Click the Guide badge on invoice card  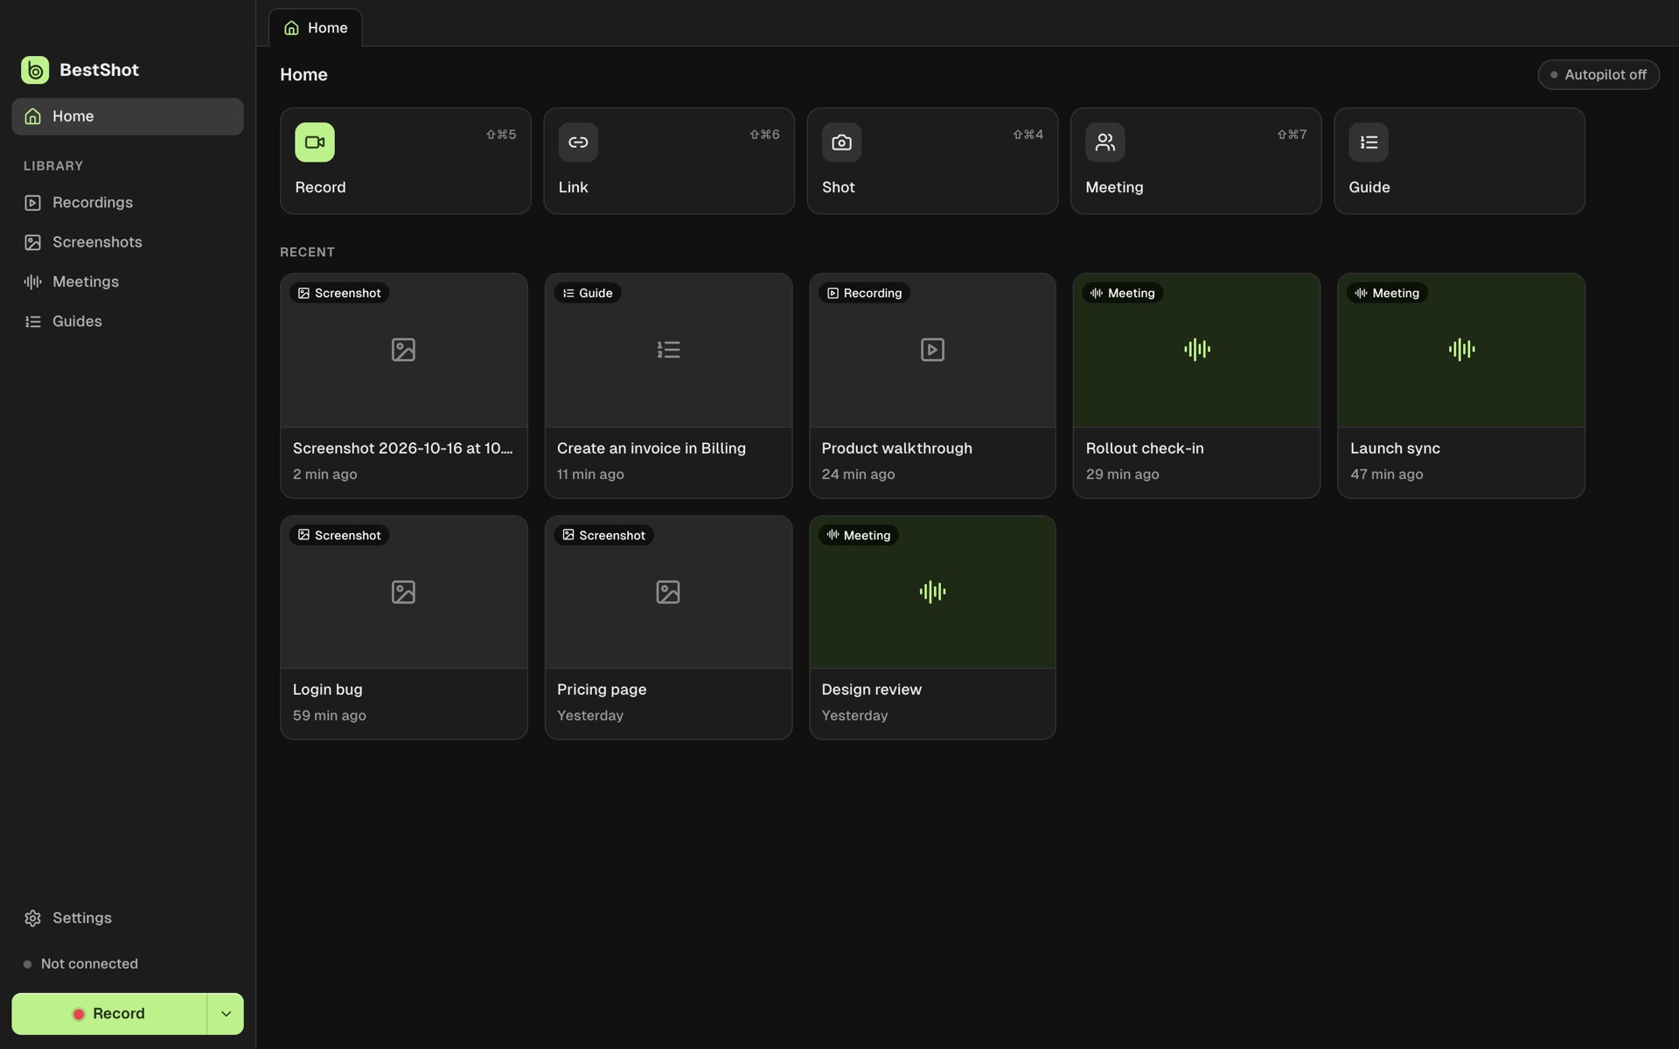pos(588,293)
